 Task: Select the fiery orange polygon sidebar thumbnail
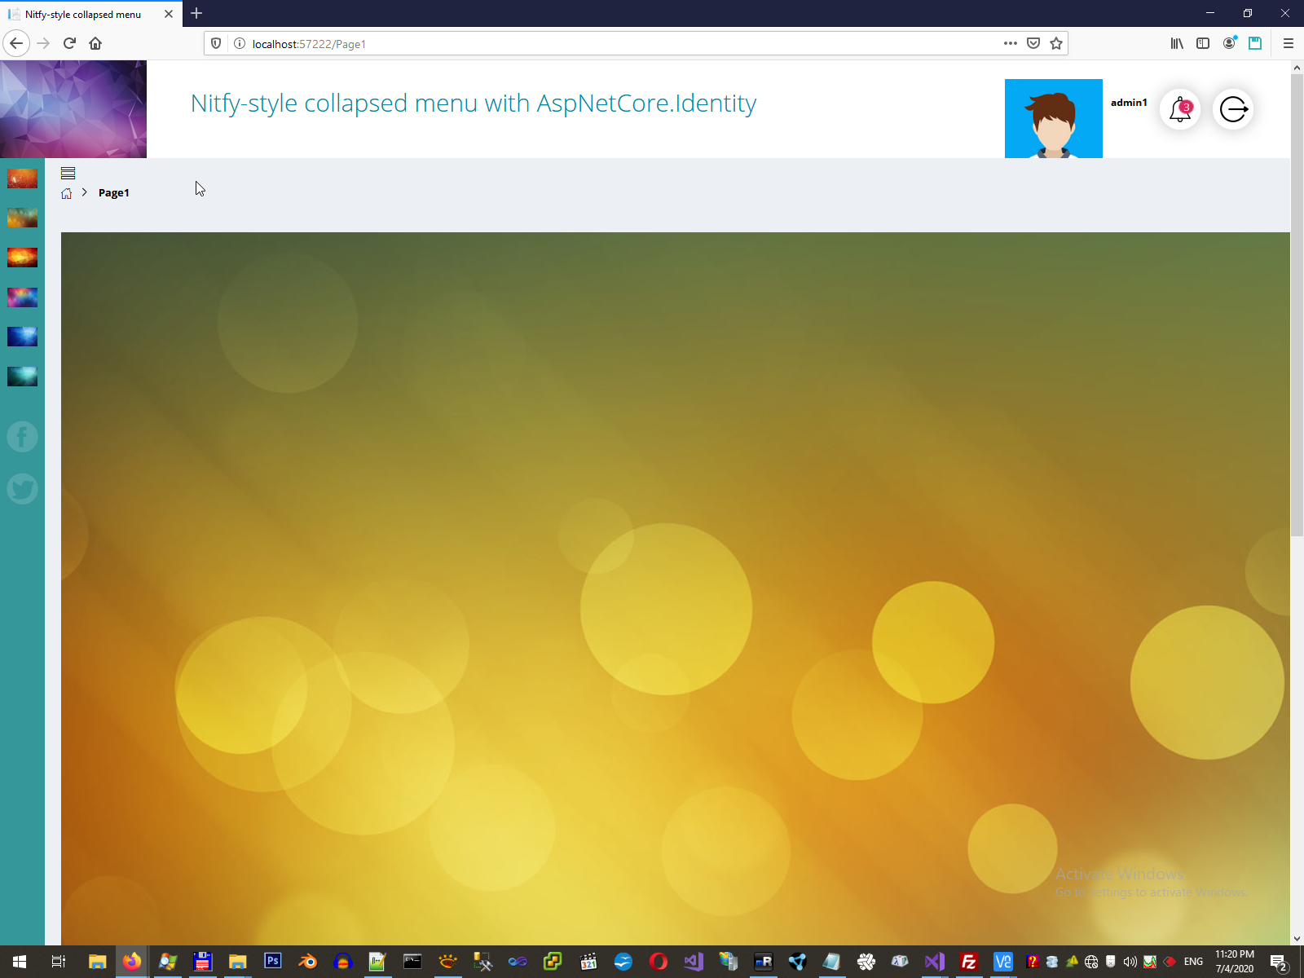[22, 258]
